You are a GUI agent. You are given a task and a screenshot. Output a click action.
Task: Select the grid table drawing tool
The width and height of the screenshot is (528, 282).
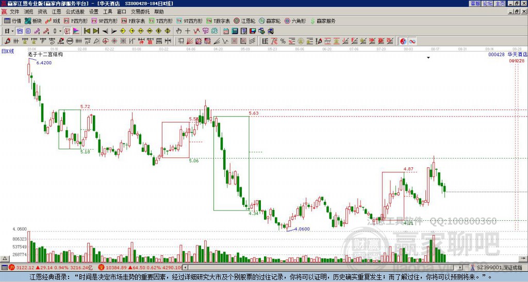tap(234, 41)
